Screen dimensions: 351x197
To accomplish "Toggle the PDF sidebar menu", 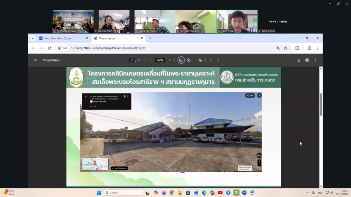I will click(35, 60).
